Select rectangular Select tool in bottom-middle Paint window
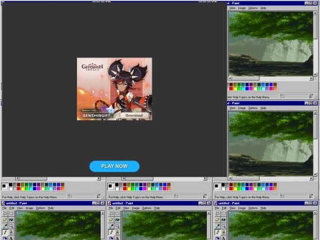Screen dimensions: 320x240 click(117, 213)
